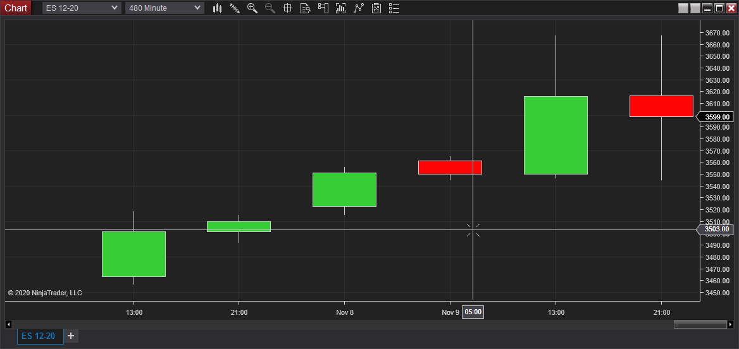Open the strategy performance icon
The width and height of the screenshot is (739, 349).
pyautogui.click(x=376, y=8)
